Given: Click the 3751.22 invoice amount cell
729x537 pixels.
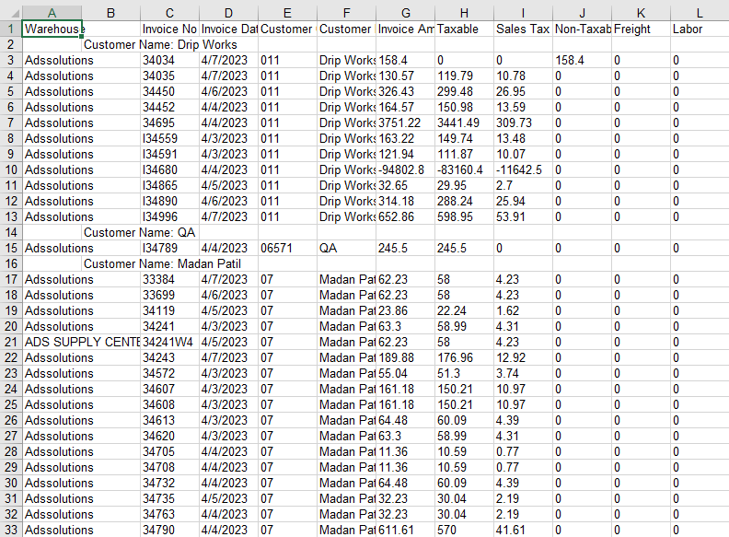Looking at the screenshot, I should pos(405,123).
